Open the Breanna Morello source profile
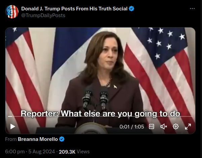Image resolution: width=202 pixels, height=158 pixels. point(38,139)
